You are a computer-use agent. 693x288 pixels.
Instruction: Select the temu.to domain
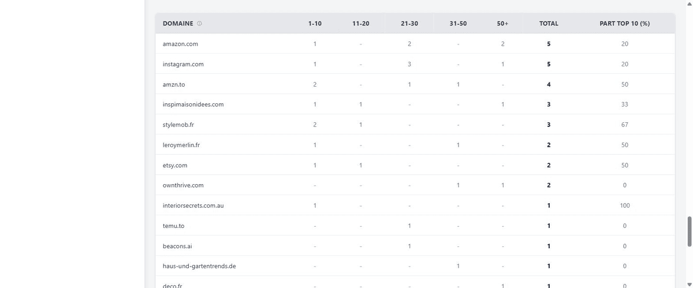click(173, 226)
